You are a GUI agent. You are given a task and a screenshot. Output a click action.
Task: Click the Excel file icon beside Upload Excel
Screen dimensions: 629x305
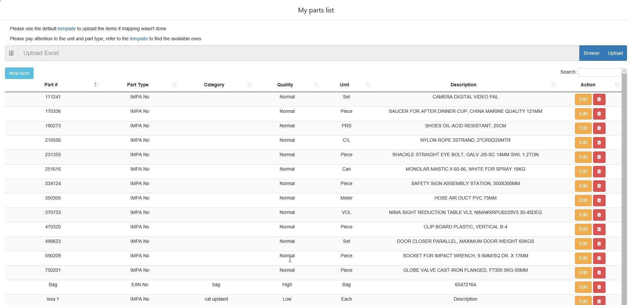[11, 53]
